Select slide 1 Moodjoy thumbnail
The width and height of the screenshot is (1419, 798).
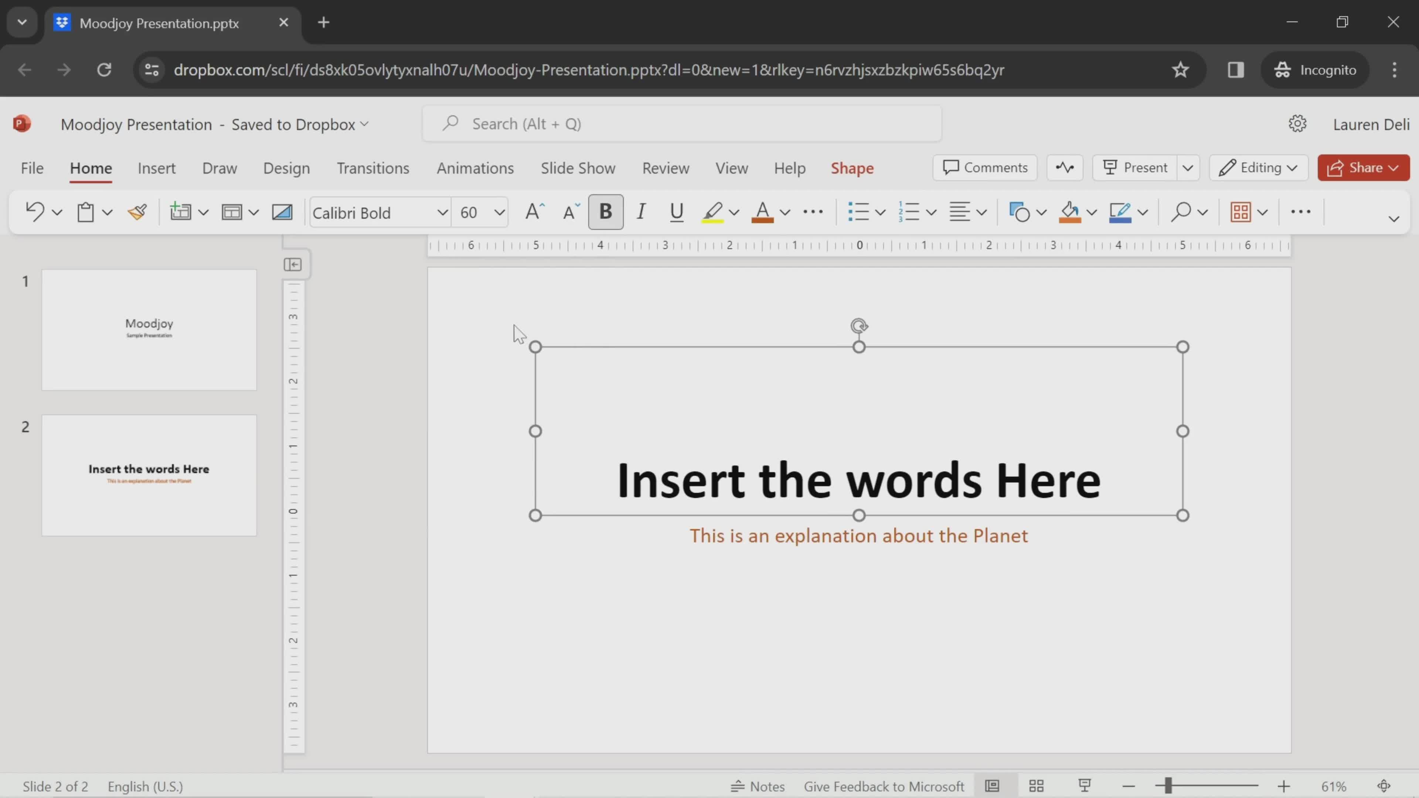tap(149, 330)
